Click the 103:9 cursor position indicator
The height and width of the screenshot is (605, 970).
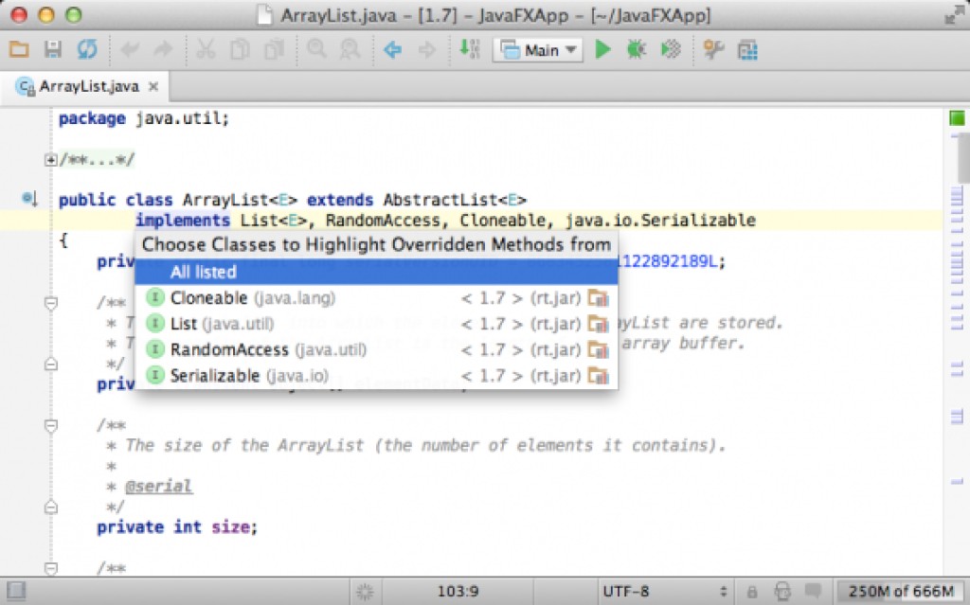(x=458, y=592)
